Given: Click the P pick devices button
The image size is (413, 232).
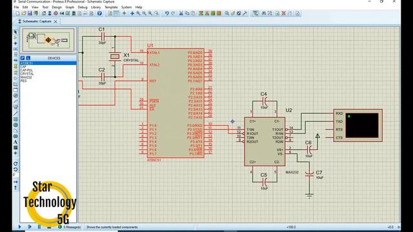Looking at the screenshot, I should click(x=23, y=58).
